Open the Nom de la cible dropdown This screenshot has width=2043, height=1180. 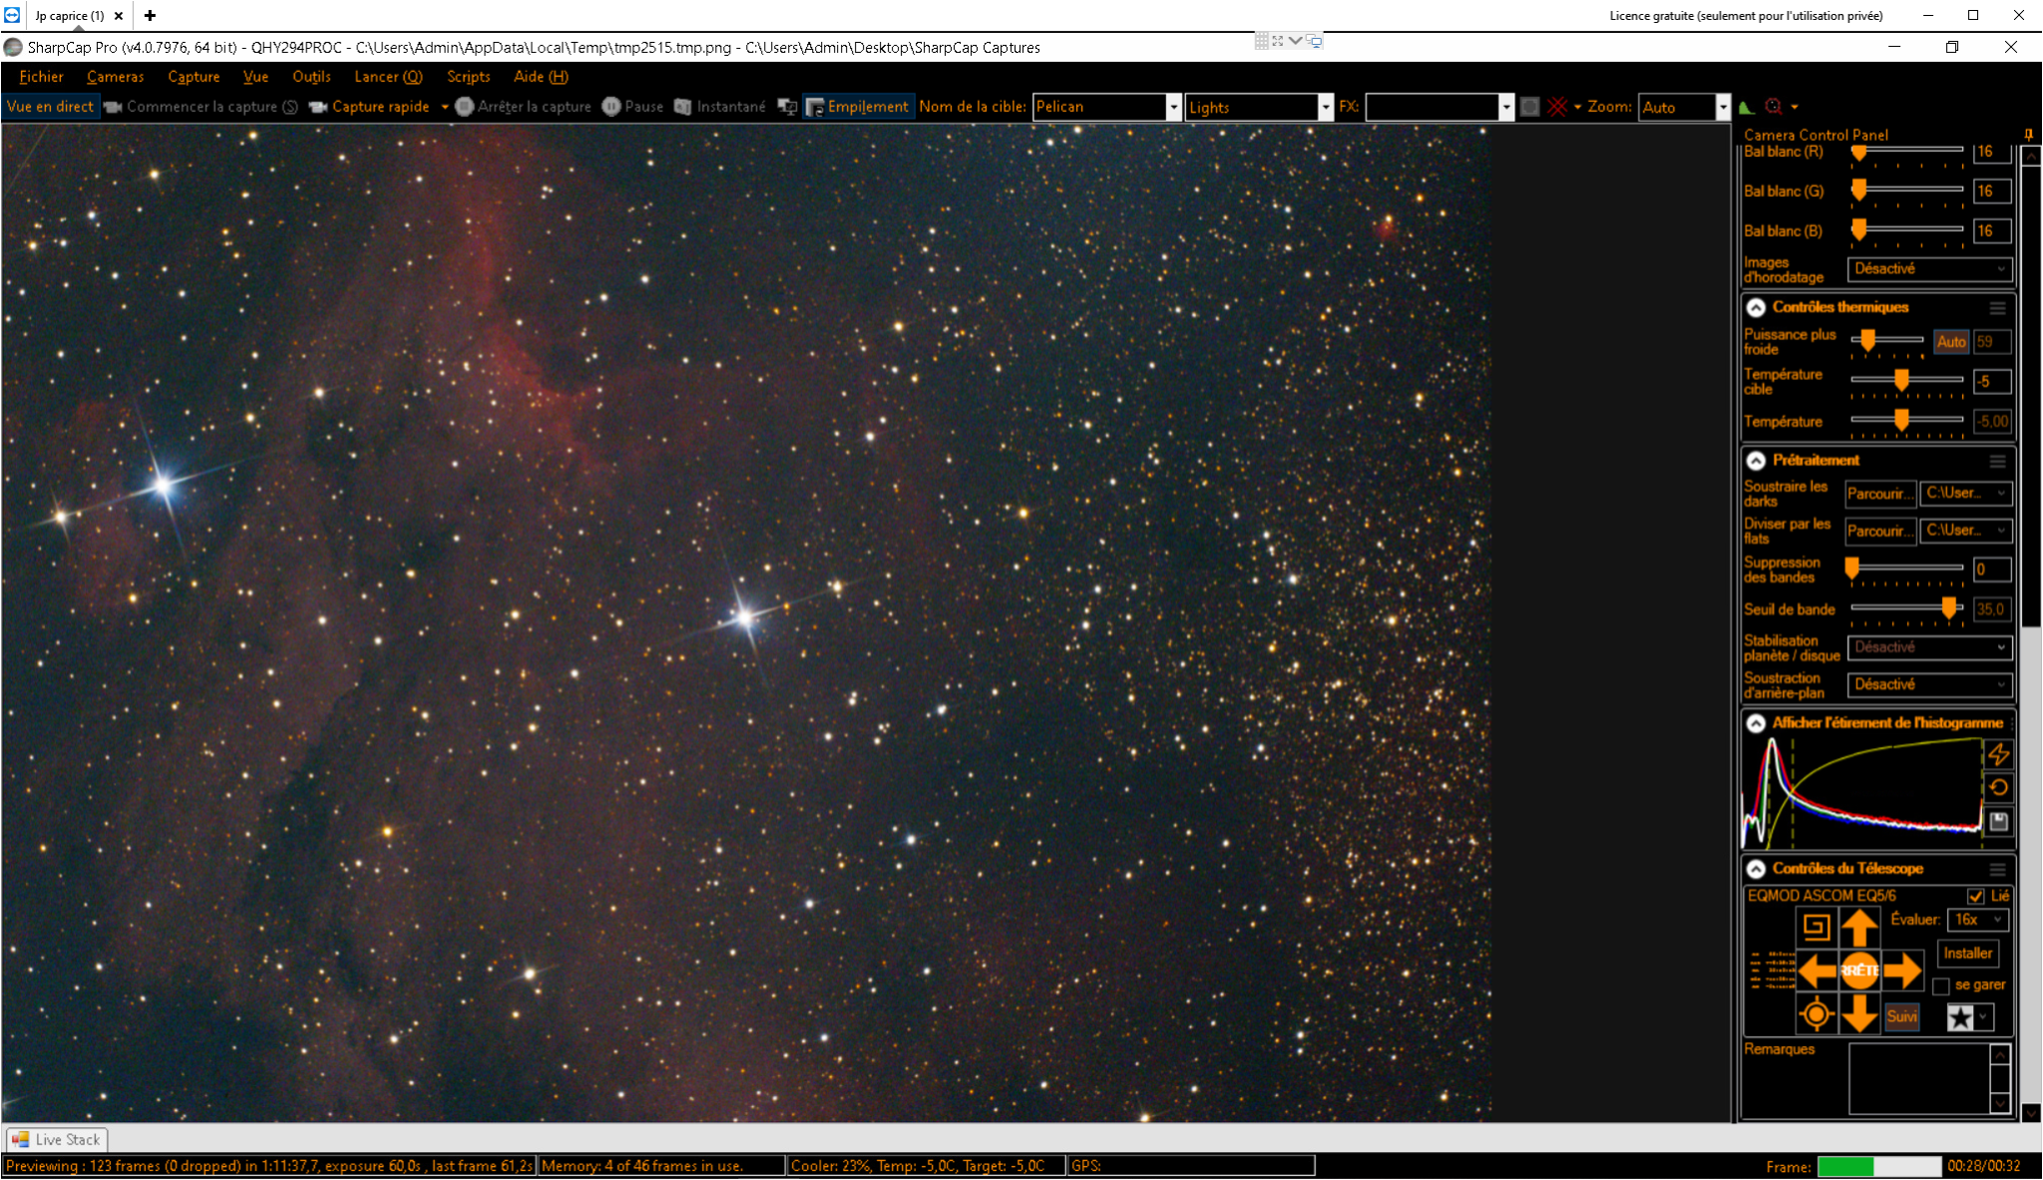coord(1173,107)
